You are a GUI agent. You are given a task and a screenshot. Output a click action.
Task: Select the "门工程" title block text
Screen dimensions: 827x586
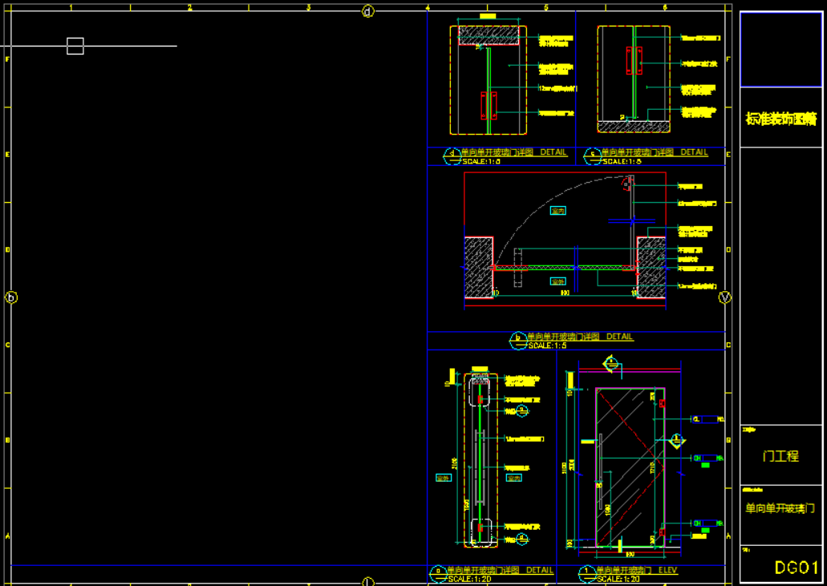coord(780,455)
